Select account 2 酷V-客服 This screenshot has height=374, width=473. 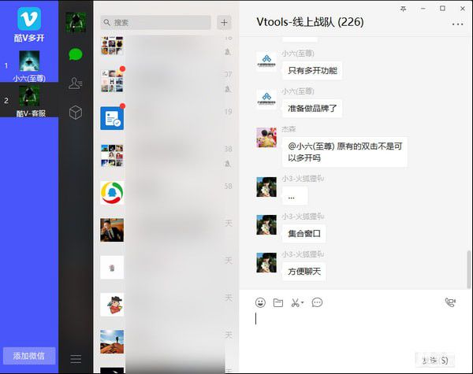tap(29, 100)
